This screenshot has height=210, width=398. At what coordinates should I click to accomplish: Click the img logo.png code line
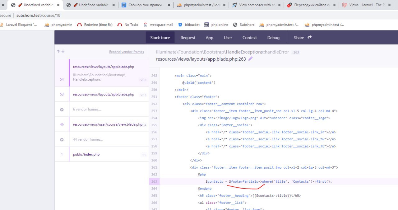click(264, 118)
